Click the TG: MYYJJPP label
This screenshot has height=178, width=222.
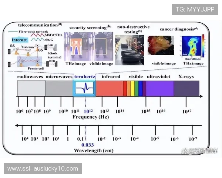195,9
